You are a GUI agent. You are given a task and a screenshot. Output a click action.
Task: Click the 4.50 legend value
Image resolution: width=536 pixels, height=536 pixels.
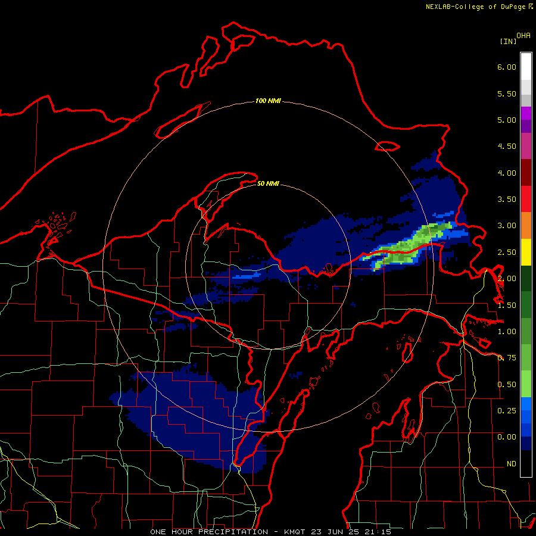(x=507, y=147)
